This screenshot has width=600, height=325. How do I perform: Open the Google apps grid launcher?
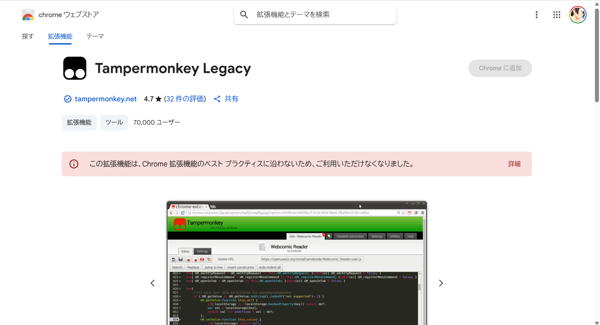[x=556, y=15]
